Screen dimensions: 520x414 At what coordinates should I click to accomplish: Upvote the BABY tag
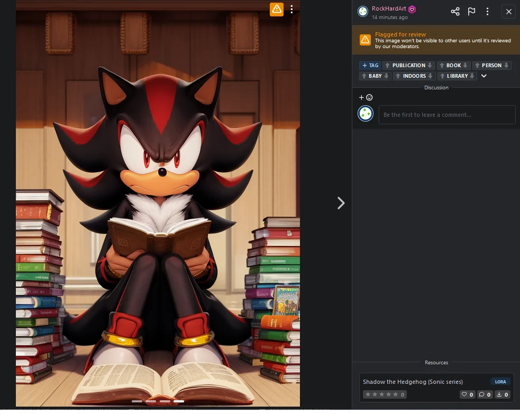pyautogui.click(x=364, y=76)
